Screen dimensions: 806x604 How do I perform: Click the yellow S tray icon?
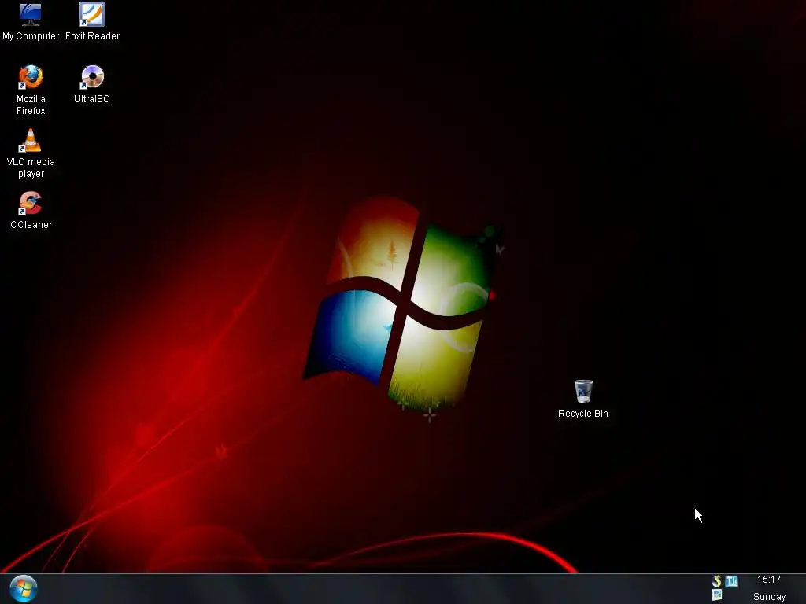coord(716,581)
